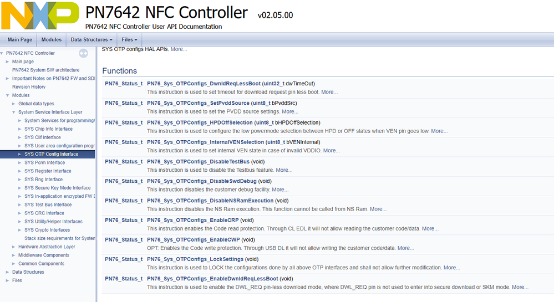This screenshot has height=302, width=554.
Task: Open Stack size requirements tree item
Action: coord(59,238)
